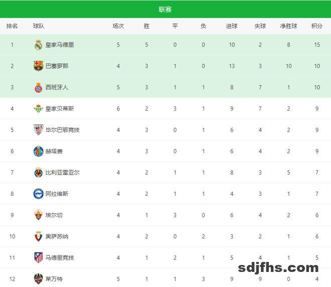Open the 巴塞罗那 team name link
331x287 pixels.
click(x=57, y=66)
